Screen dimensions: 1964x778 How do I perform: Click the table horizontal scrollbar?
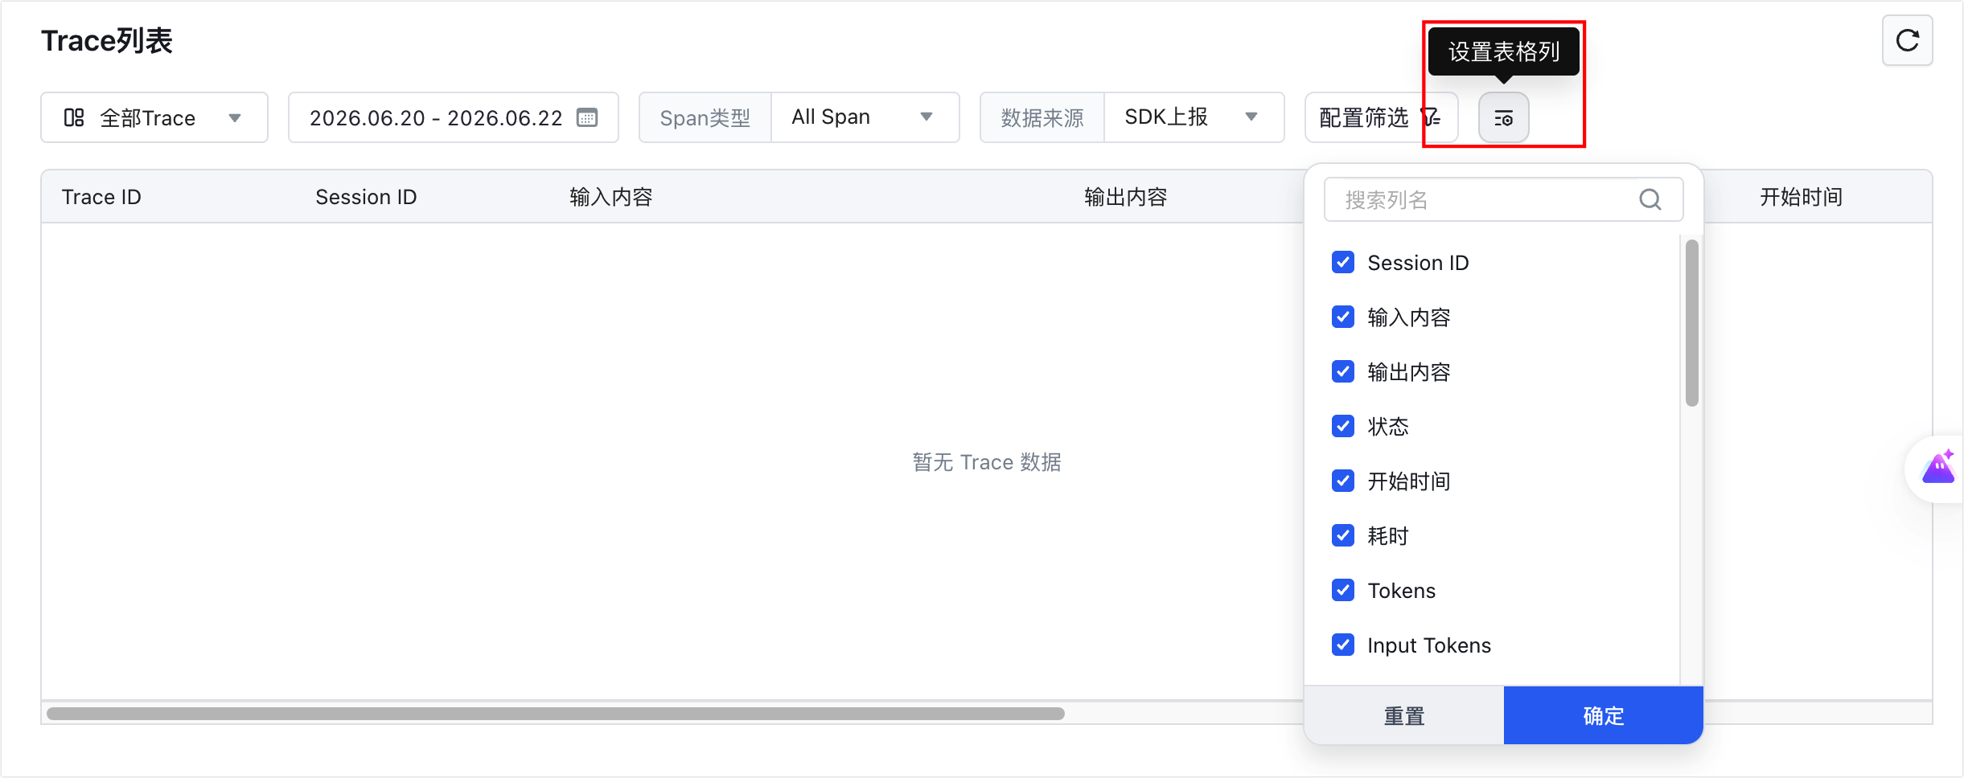click(556, 714)
